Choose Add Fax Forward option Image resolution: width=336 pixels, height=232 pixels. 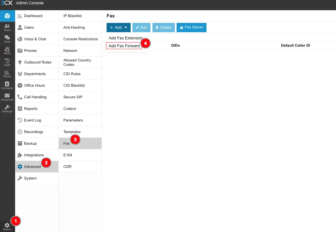[x=124, y=46]
